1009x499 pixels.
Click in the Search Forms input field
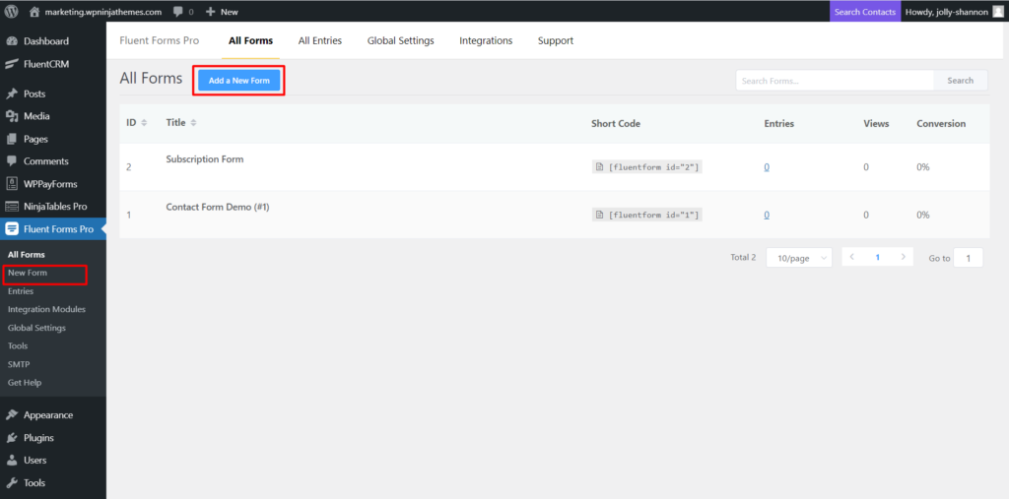(x=834, y=81)
